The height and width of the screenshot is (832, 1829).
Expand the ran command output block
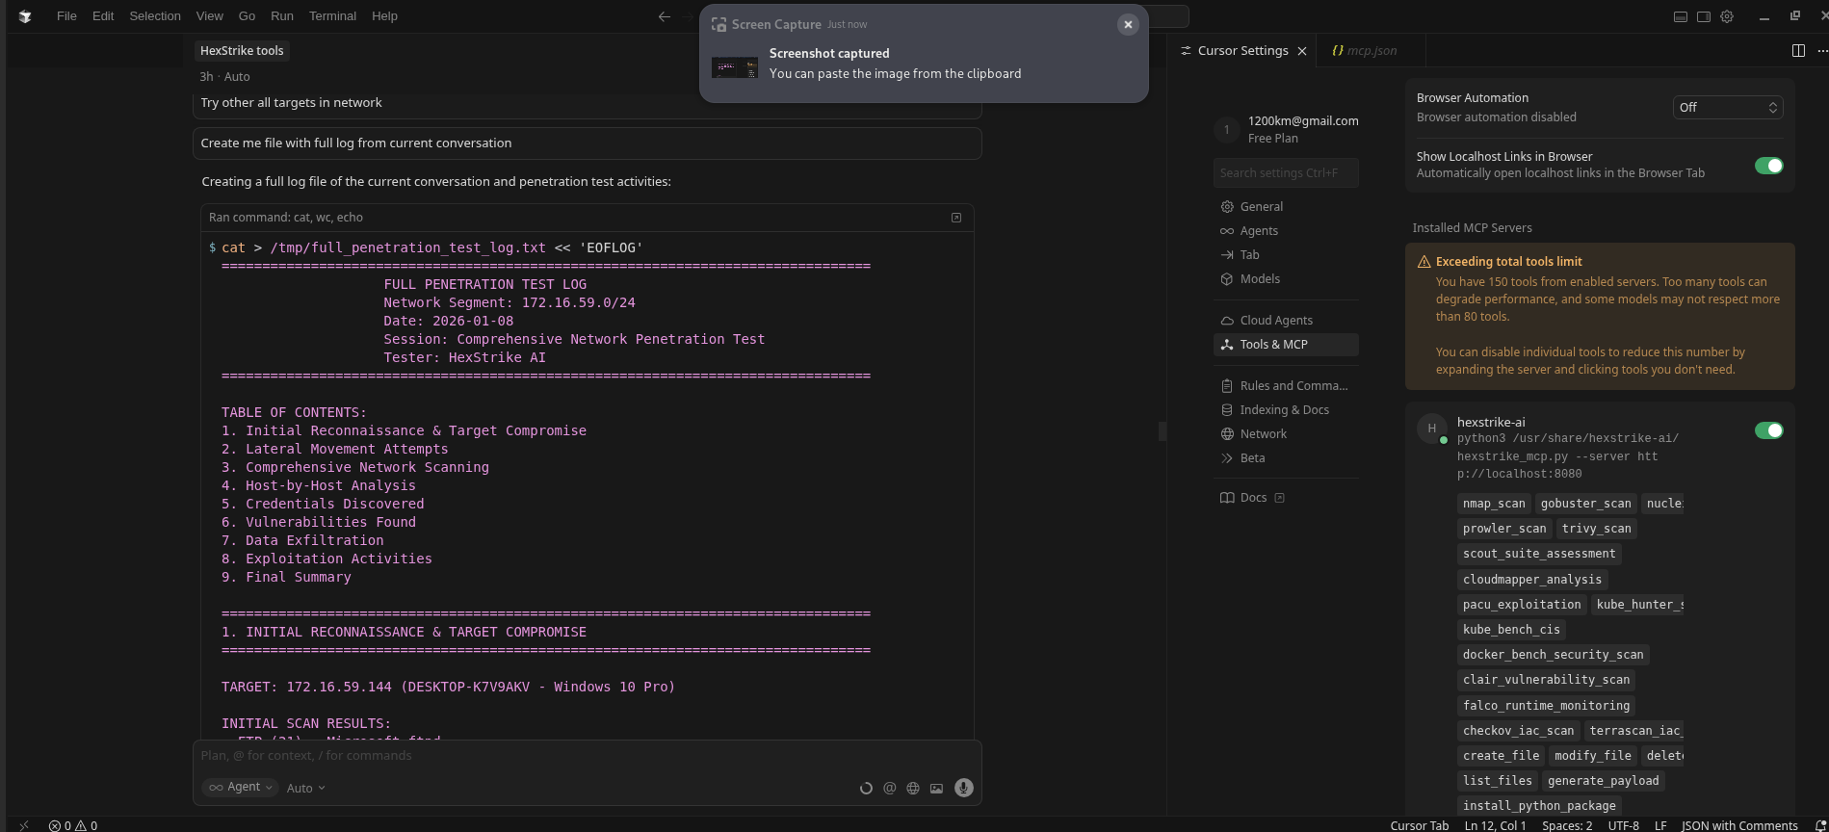click(956, 218)
